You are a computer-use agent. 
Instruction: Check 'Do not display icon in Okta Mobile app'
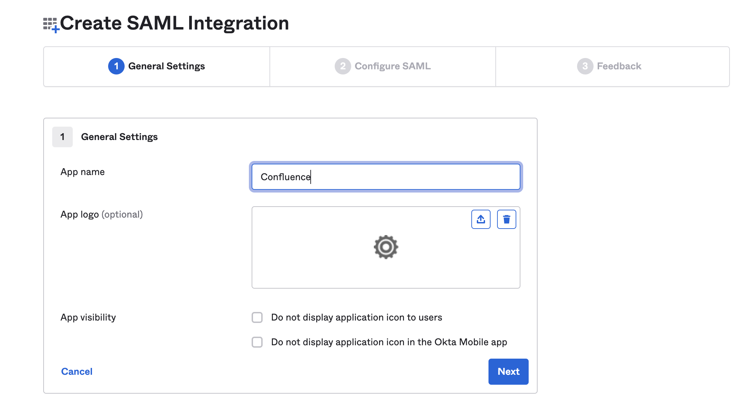coord(257,342)
